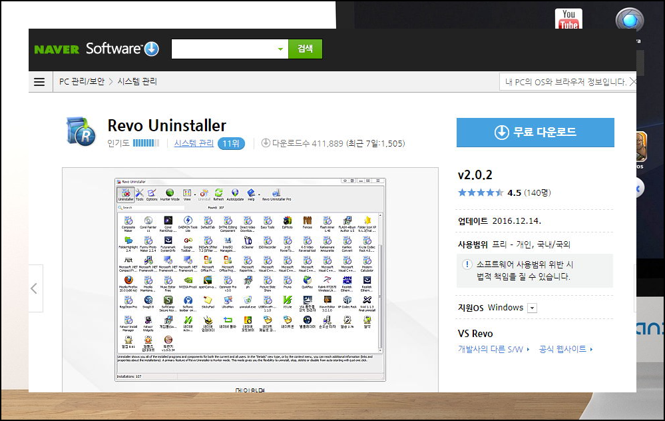Click the Tools icon in Revo screenshot toolbar
Viewport: 665px width, 421px height.
click(140, 195)
